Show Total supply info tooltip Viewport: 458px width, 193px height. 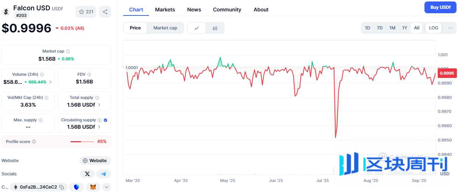[x=97, y=98]
